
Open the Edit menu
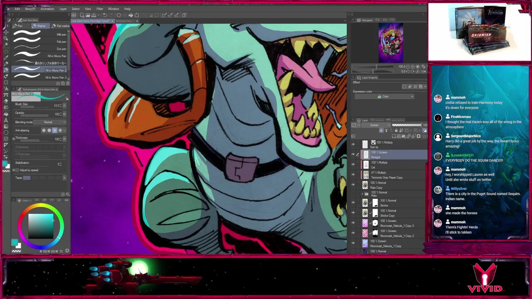point(17,9)
